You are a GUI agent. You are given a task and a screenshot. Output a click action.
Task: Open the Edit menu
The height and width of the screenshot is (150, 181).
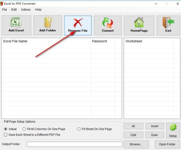pos(14,9)
